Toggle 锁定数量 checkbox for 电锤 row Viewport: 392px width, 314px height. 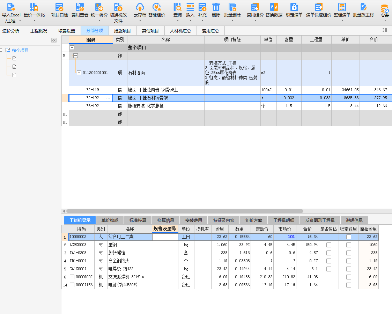click(349, 285)
